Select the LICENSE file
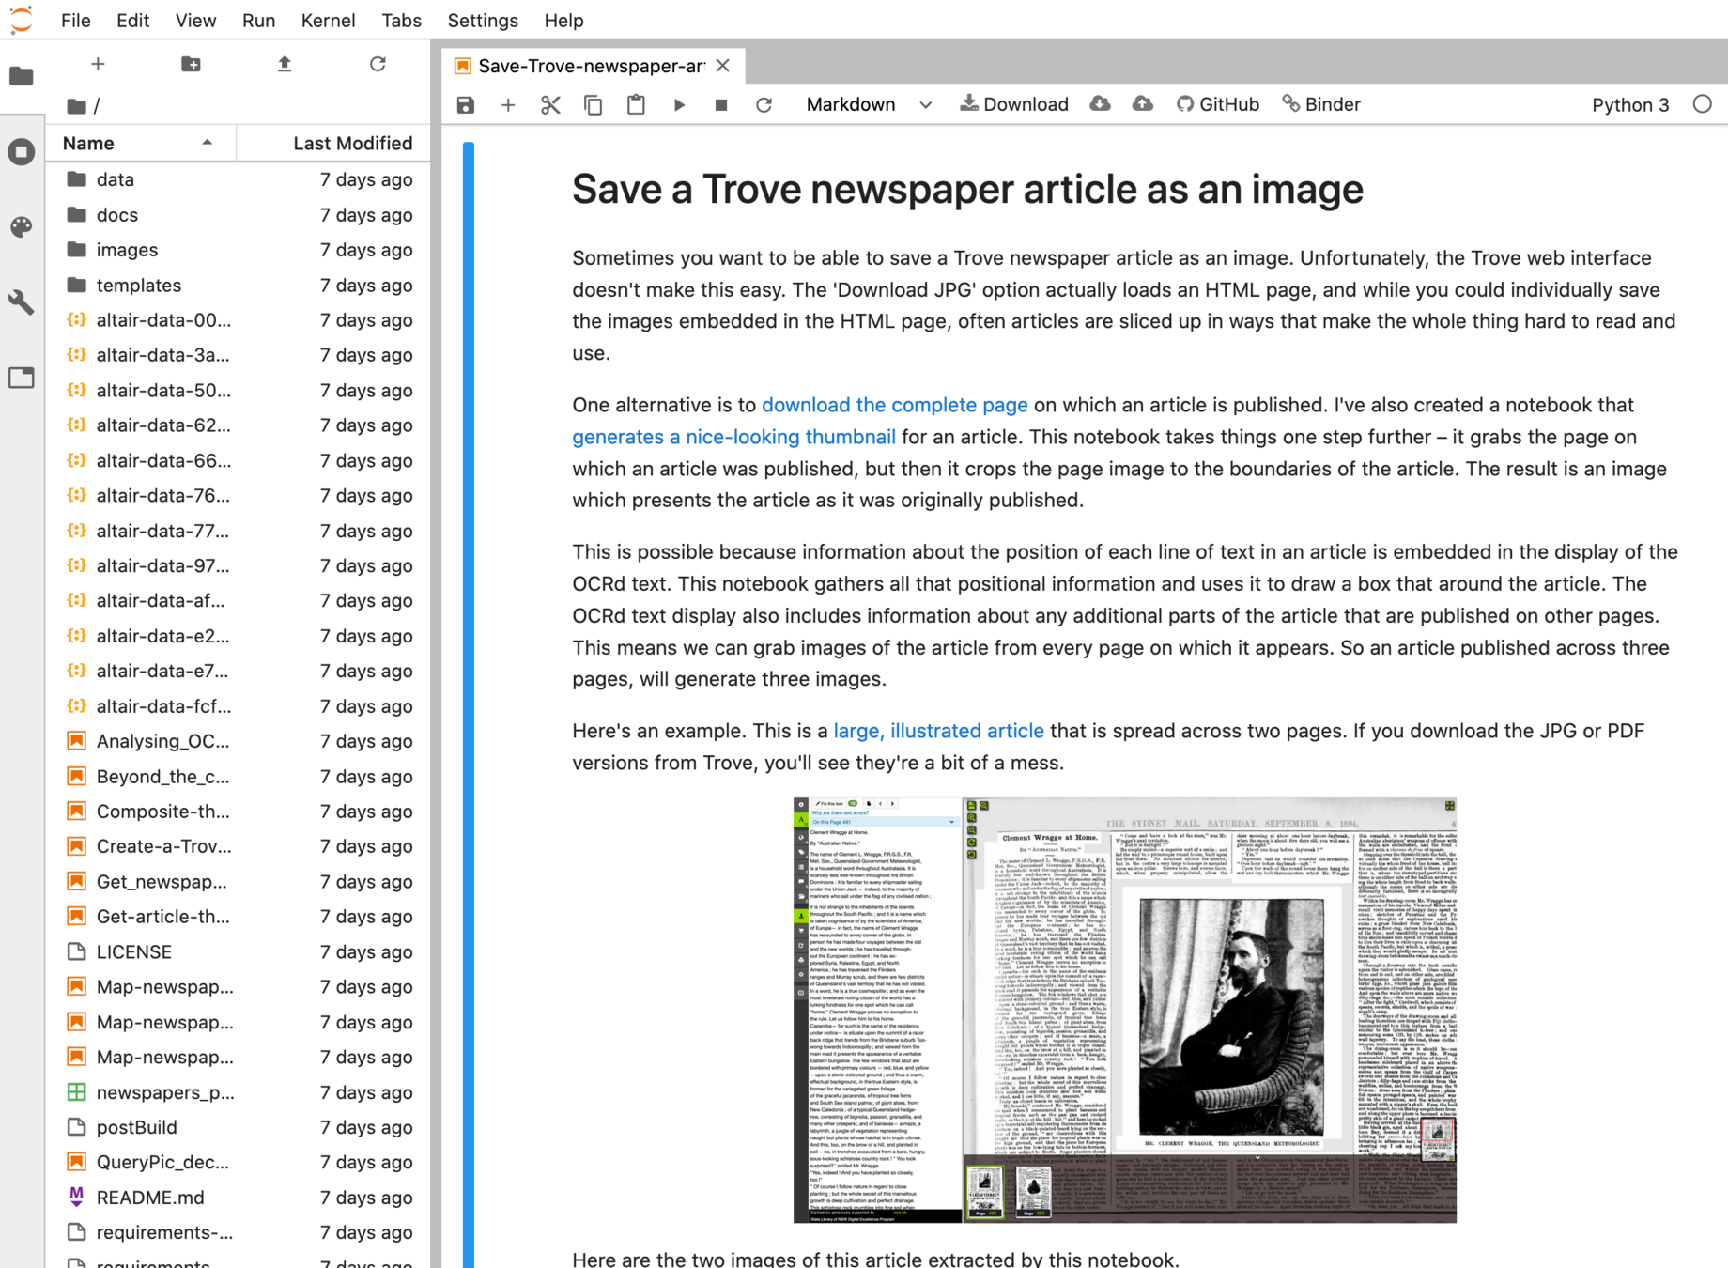The width and height of the screenshot is (1728, 1268). 239,951
